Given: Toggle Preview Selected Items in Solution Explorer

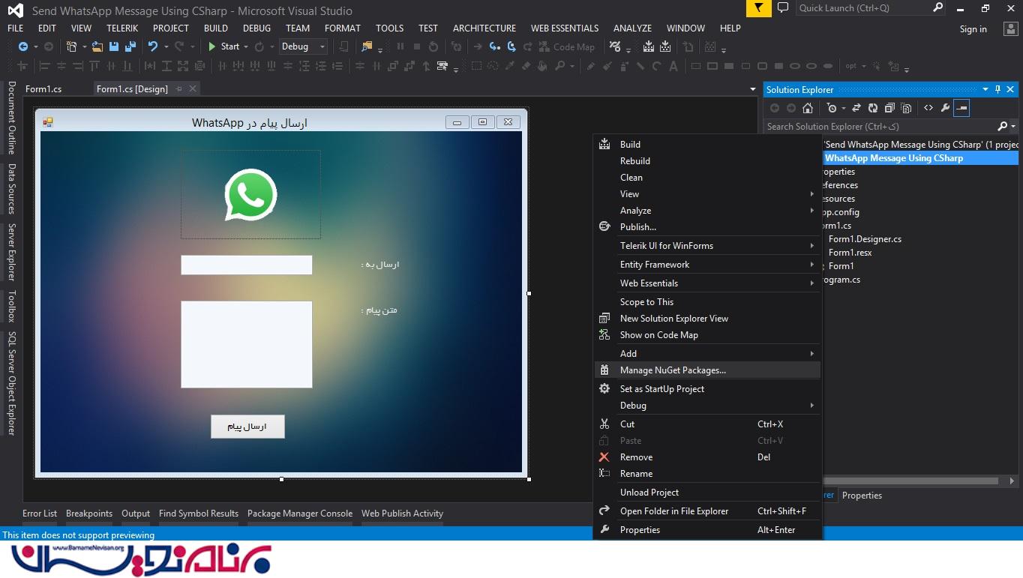Looking at the screenshot, I should [961, 108].
